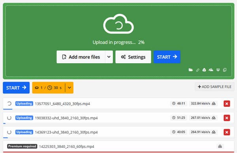Click the Premium required badge
237x153 pixels.
22,146
